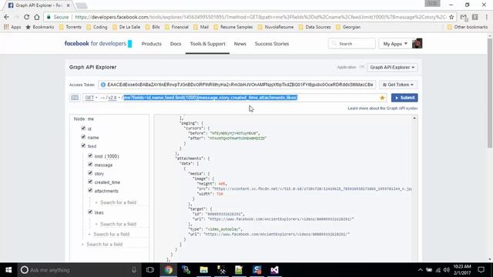This screenshot has width=493, height=277.
Task: Open the Action Center notifications icon
Action: (x=481, y=270)
